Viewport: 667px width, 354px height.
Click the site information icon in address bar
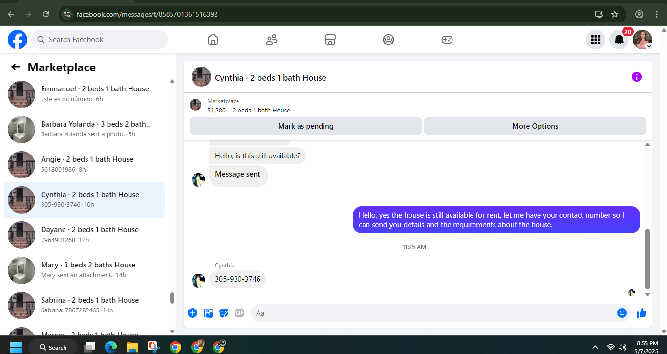pos(67,14)
